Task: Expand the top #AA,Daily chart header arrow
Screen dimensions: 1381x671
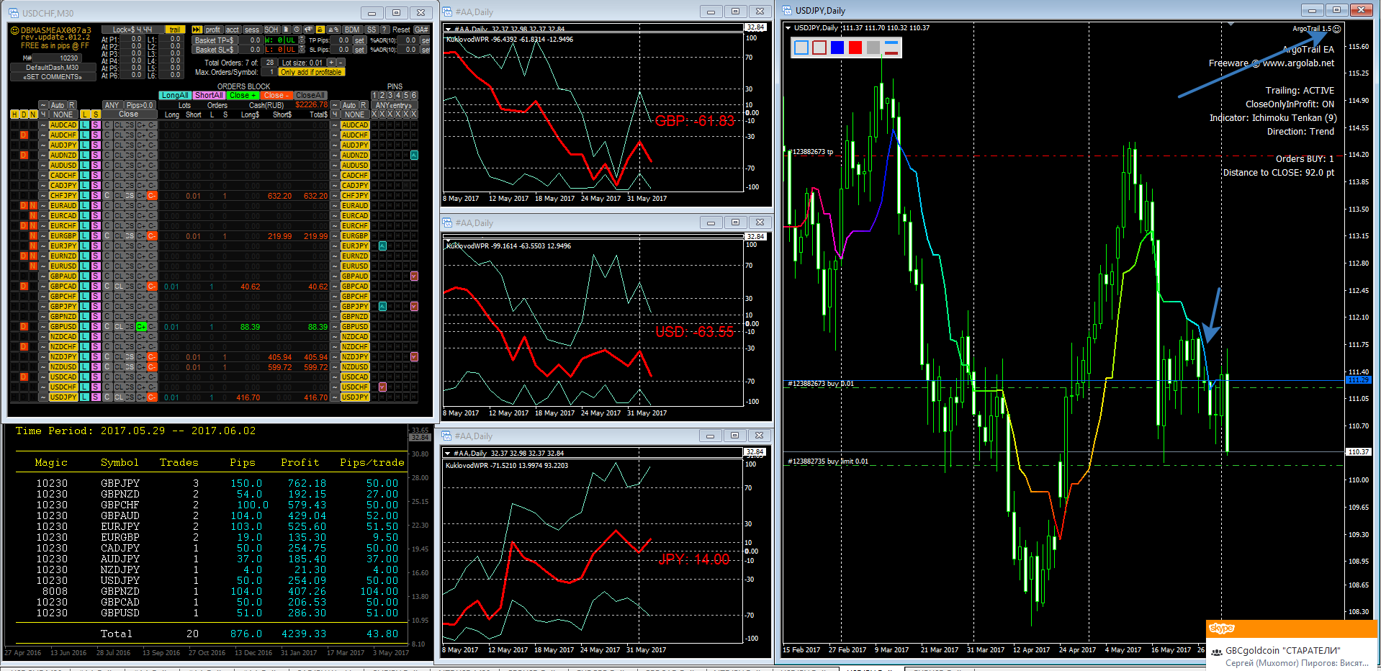Action: (447, 30)
